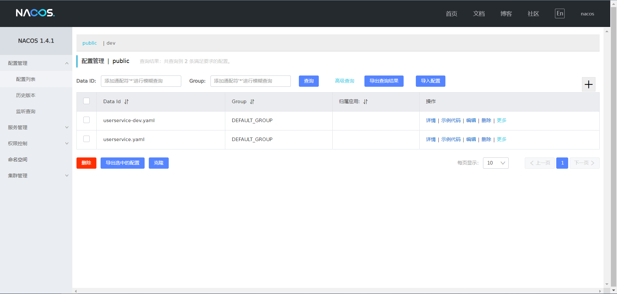Screen dimensions: 617x294
Task: View 详情 for userservice-dev.yaml
Action: [431, 120]
